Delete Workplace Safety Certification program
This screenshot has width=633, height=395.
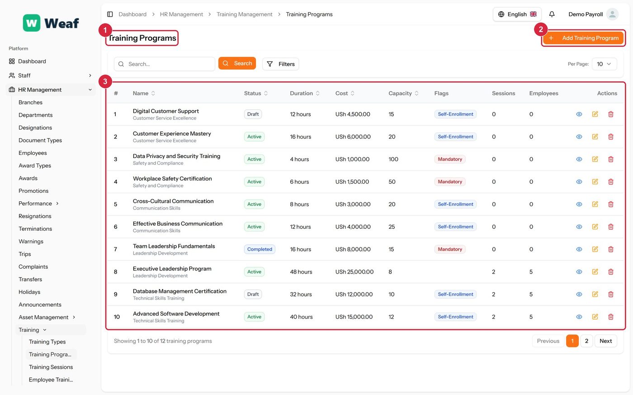click(611, 182)
